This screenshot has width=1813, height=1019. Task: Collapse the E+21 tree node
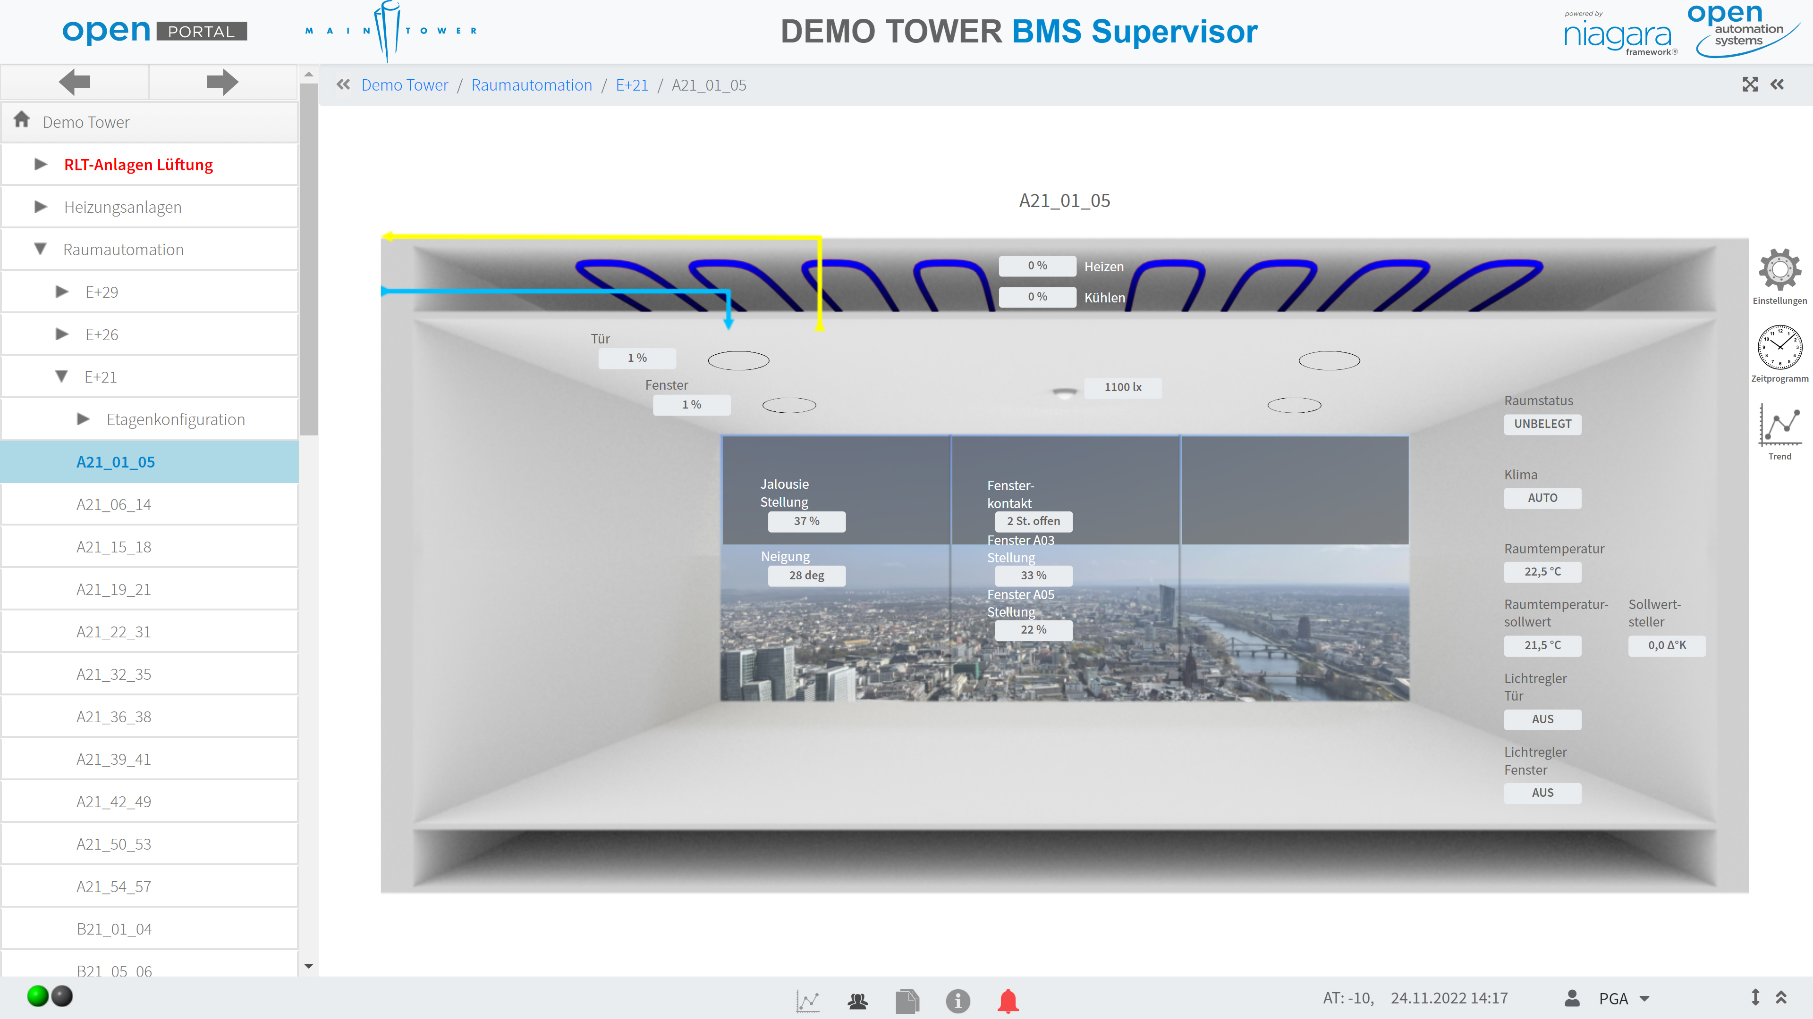pos(62,376)
